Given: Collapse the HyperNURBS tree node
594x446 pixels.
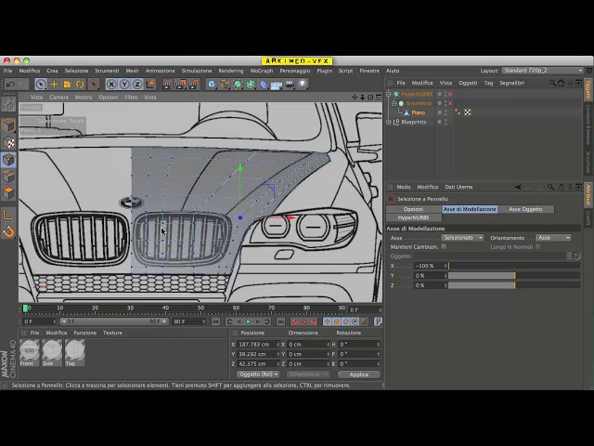Looking at the screenshot, I should (389, 94).
